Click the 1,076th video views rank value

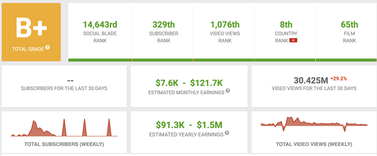pos(224,25)
